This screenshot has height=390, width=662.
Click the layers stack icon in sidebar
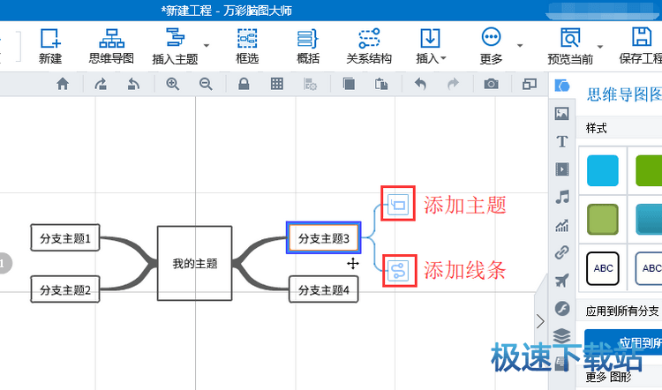click(x=562, y=336)
